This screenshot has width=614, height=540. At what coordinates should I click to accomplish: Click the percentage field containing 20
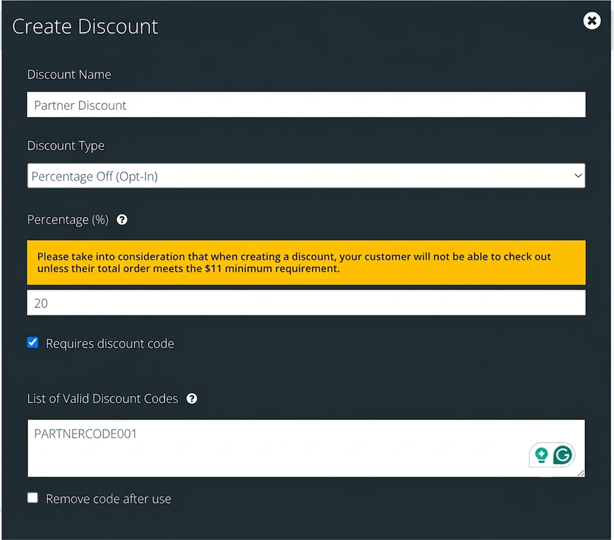click(x=306, y=303)
